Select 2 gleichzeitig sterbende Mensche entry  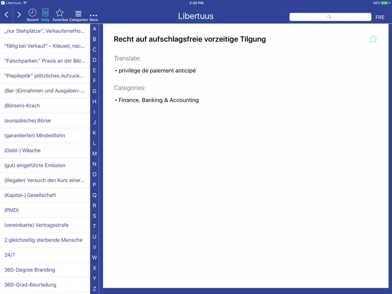click(x=45, y=240)
